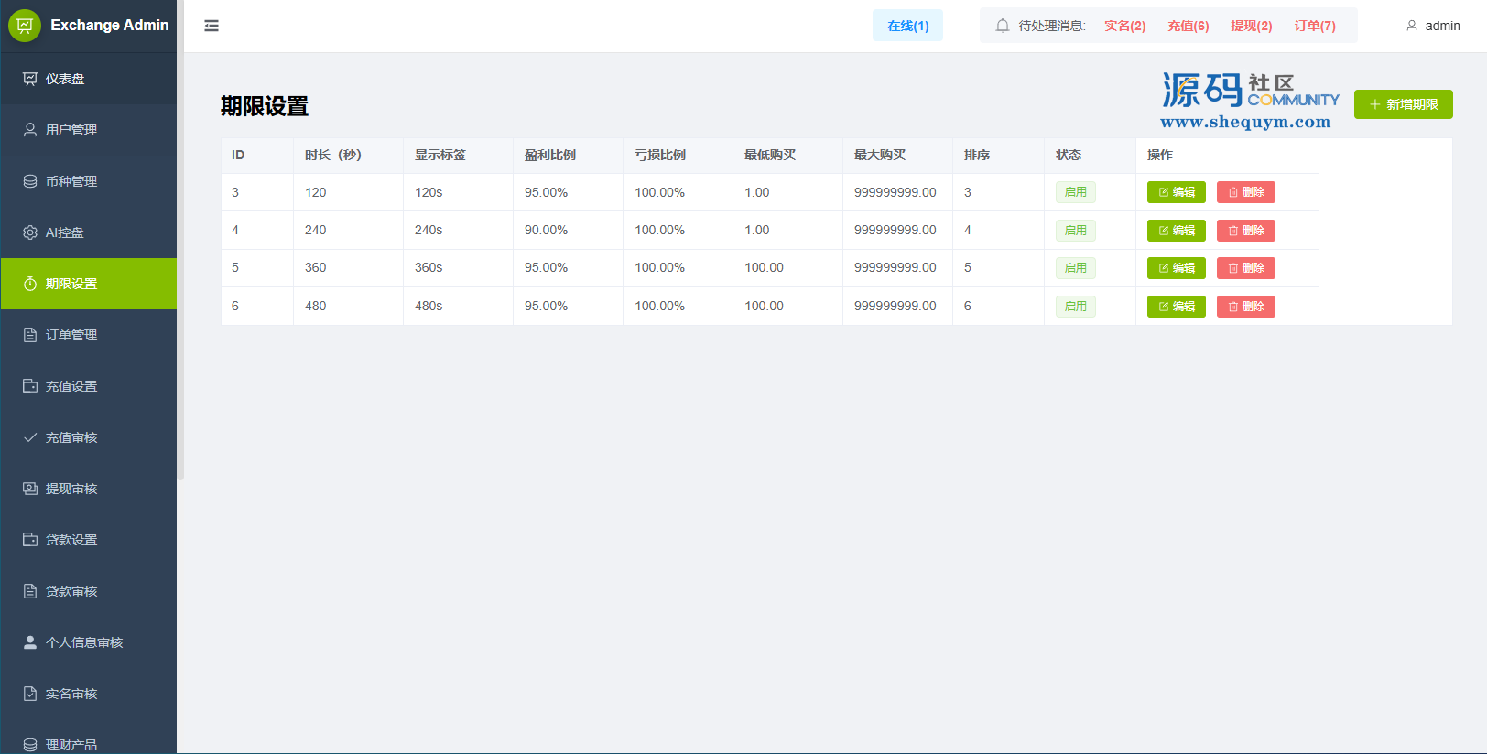The height and width of the screenshot is (754, 1487).
Task: Click the 充值设置 wallet icon in sidebar
Action: click(x=30, y=386)
